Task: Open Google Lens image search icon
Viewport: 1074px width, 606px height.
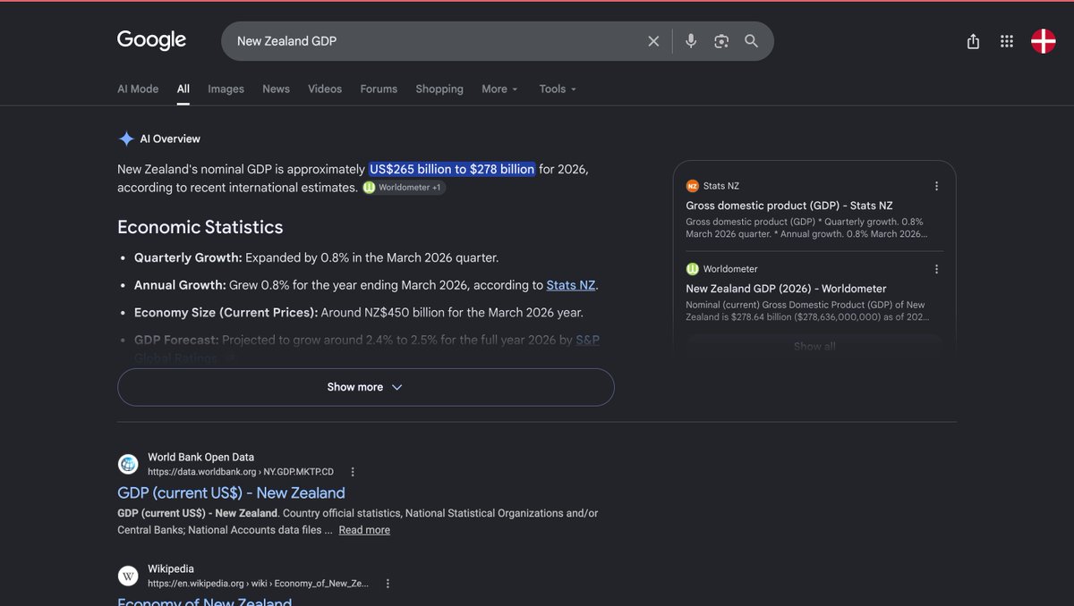Action: point(721,41)
